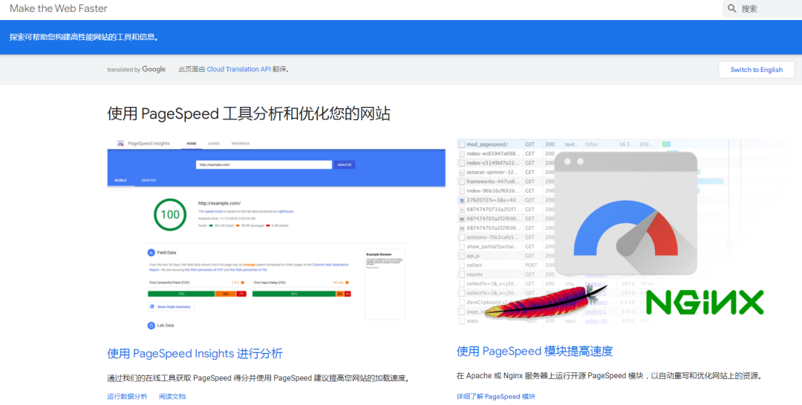Click the search magnifier icon
802x405 pixels.
pos(732,9)
